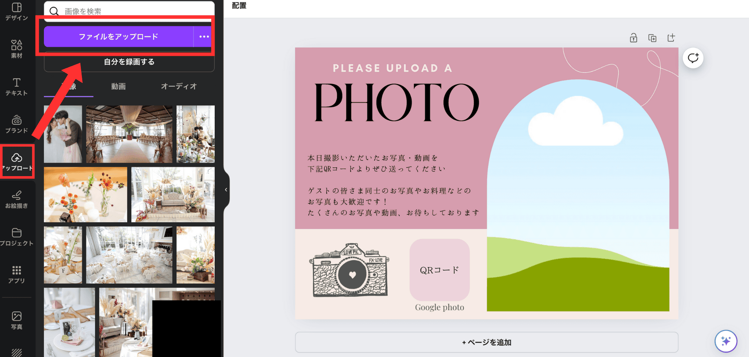Toggle the page lock icon above canvas

[x=633, y=38]
